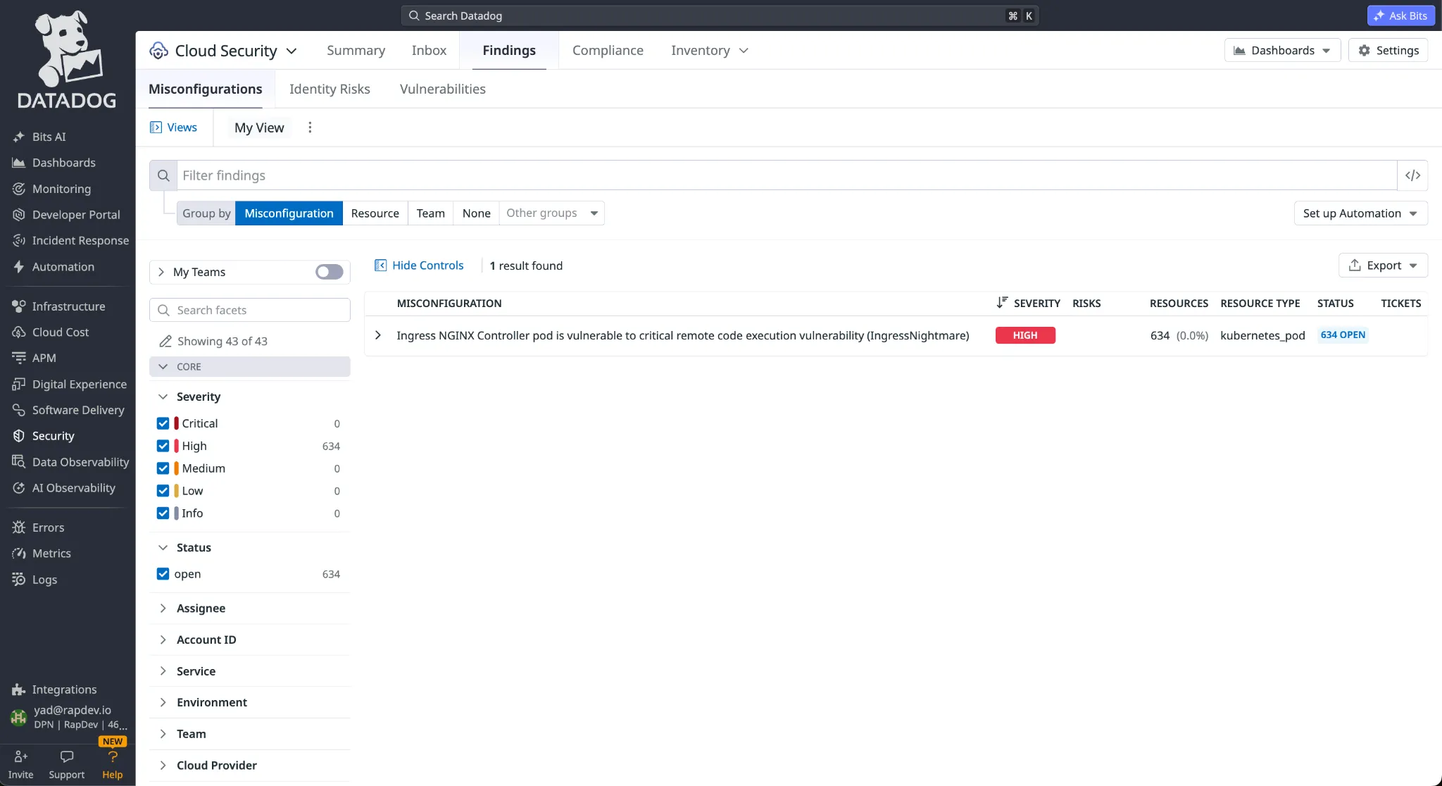Focus the Filter findings input
Screen dimensions: 1442x786
click(x=786, y=175)
